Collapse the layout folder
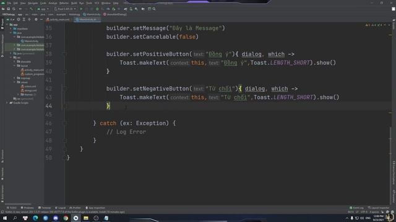The image size is (396, 222). [15, 66]
